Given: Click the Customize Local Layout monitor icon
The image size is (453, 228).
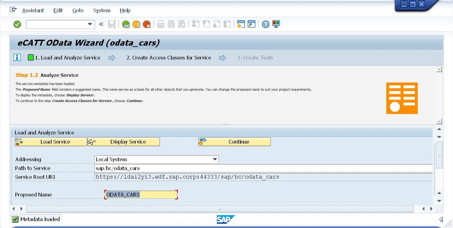Looking at the screenshot, I should (276, 24).
